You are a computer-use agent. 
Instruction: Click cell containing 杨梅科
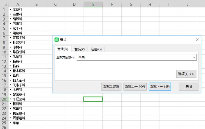pyautogui.click(x=18, y=62)
